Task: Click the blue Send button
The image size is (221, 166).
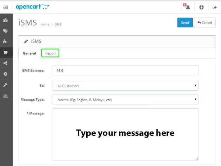Action: (185, 22)
